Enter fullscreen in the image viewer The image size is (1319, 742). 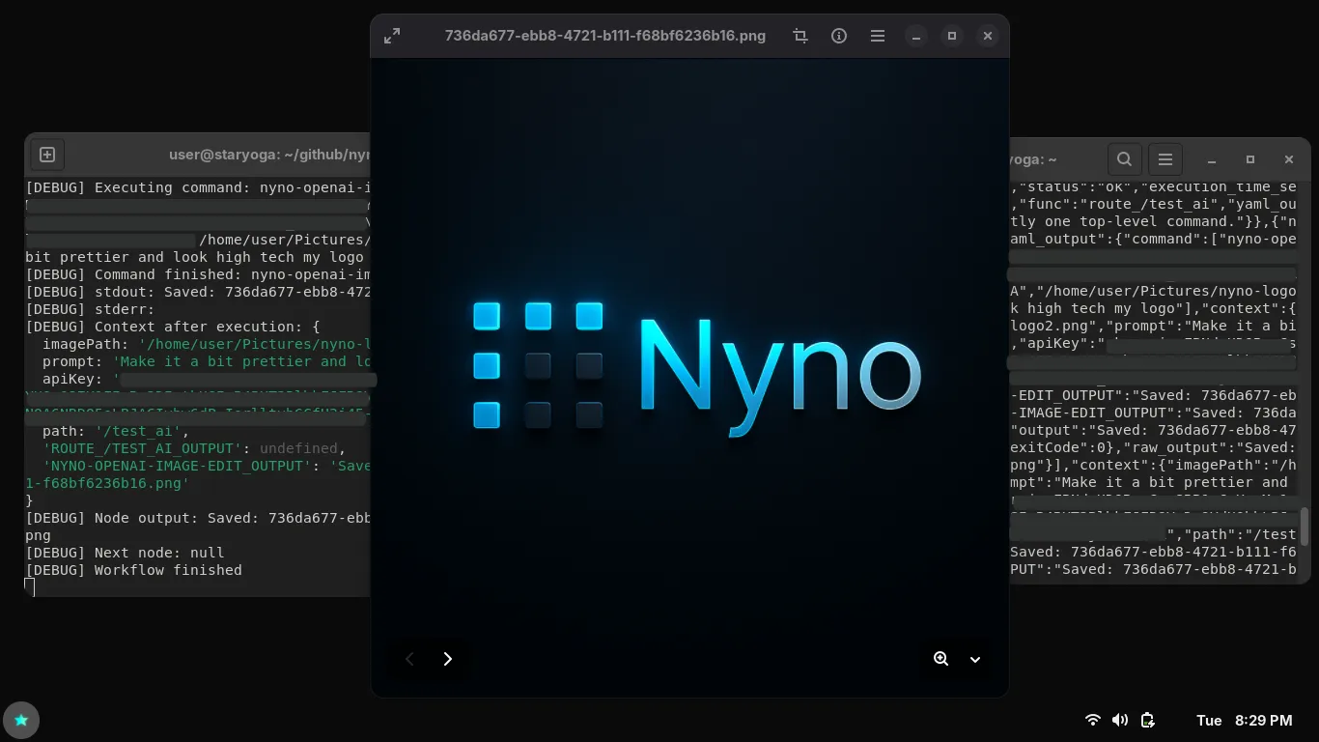click(x=392, y=36)
